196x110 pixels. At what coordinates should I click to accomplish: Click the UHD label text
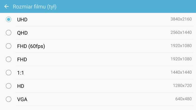tap(22, 20)
